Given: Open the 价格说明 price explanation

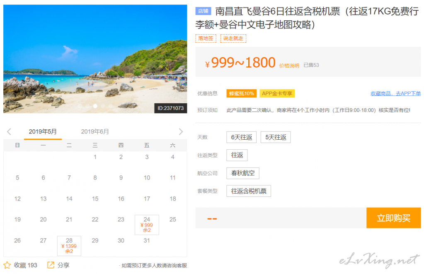Looking at the screenshot, I should click(289, 65).
